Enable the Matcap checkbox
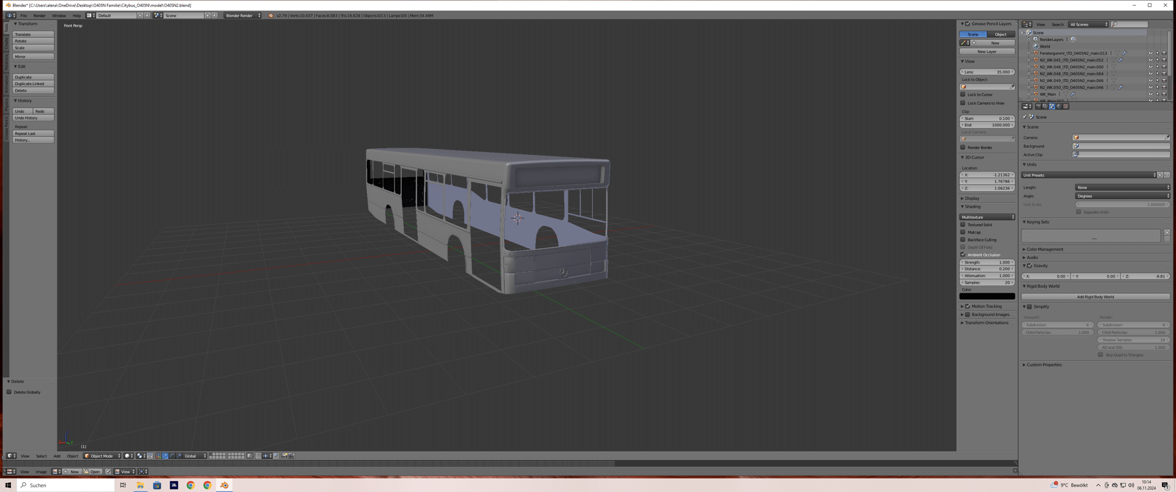The width and height of the screenshot is (1176, 492). pos(963,232)
